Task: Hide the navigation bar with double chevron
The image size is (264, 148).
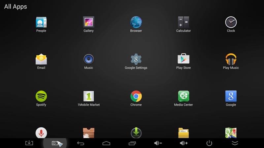Action: tap(235, 143)
